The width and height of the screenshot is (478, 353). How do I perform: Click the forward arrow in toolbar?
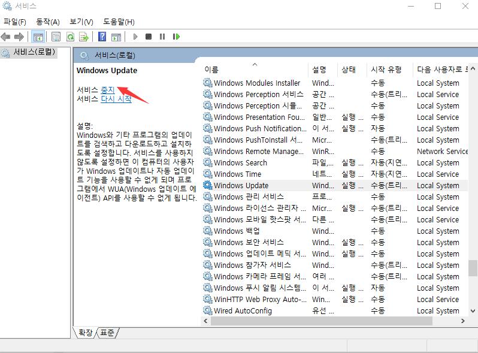(x=19, y=37)
